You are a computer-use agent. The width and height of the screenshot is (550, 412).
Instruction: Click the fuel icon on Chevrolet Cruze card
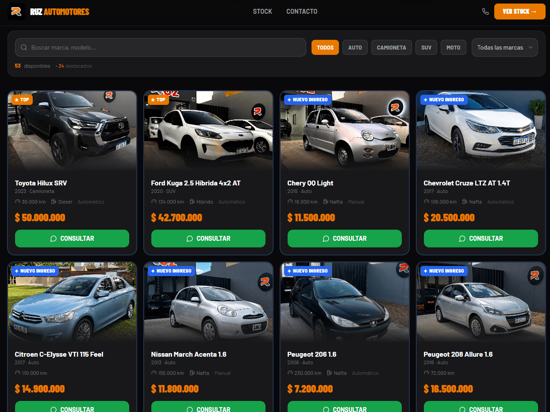point(465,202)
